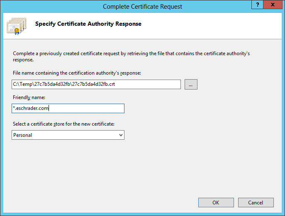The width and height of the screenshot is (285, 216).
Task: Select the Personal value in store box
Action: click(x=23, y=135)
